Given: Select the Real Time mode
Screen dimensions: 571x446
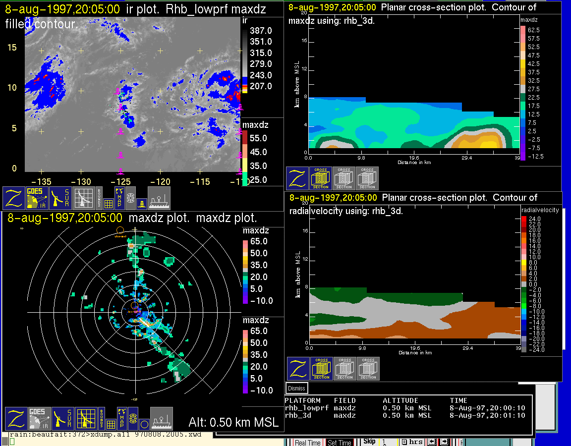Looking at the screenshot, I should coord(308,443).
